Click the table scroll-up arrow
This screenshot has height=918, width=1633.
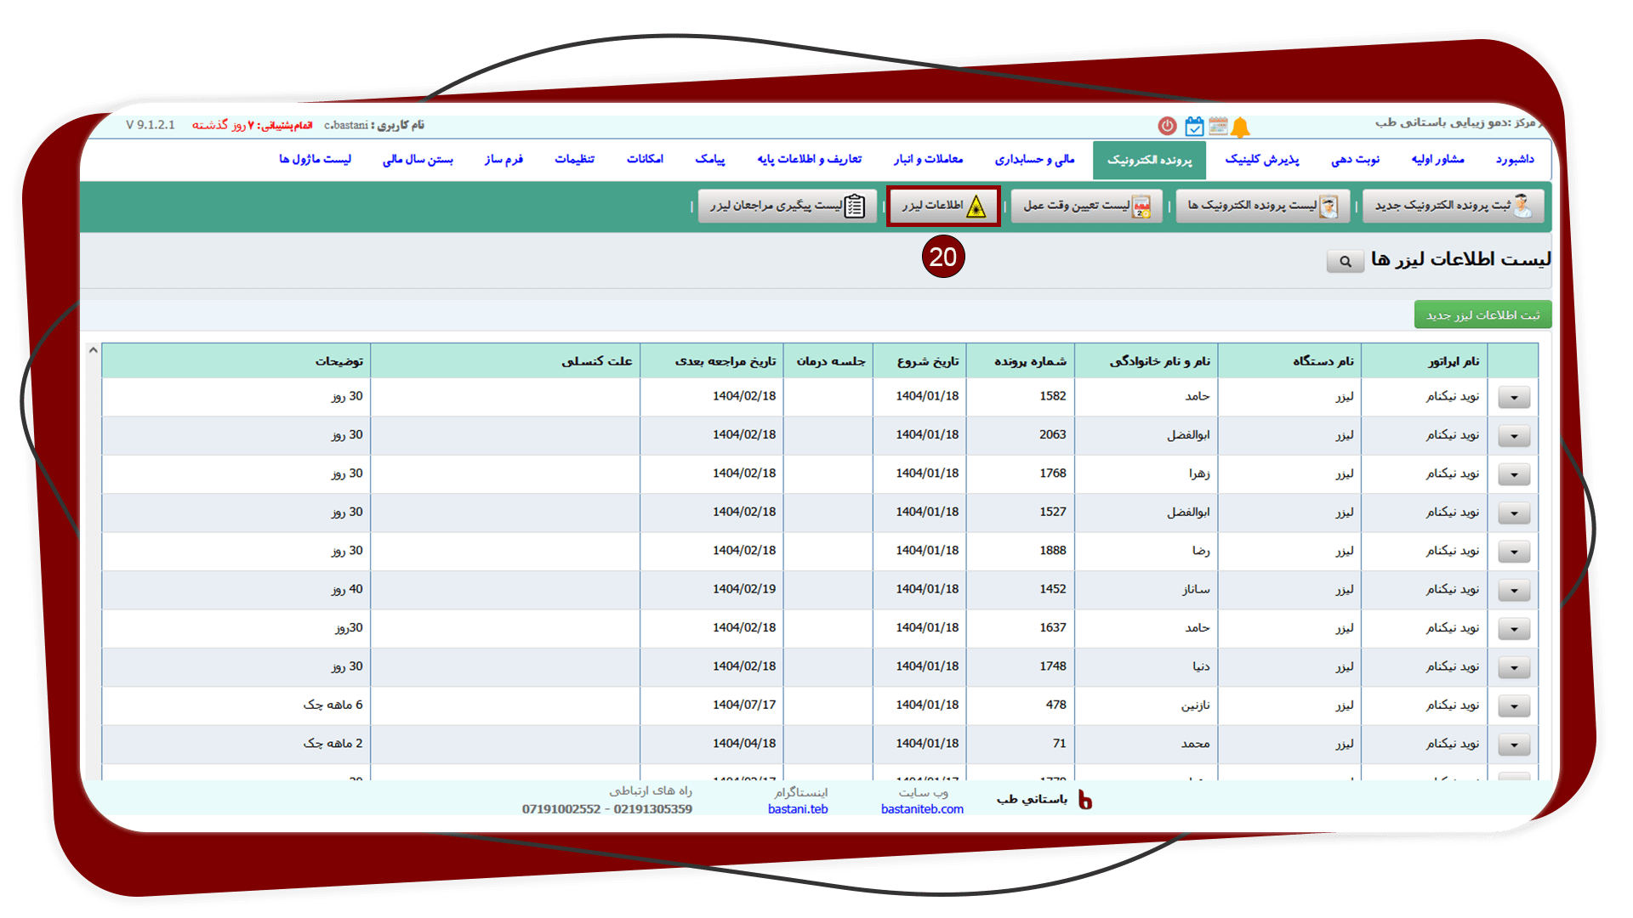pos(93,350)
